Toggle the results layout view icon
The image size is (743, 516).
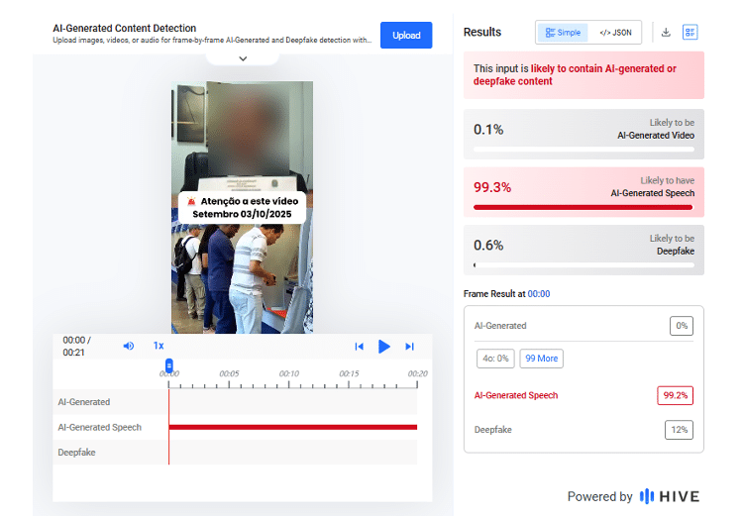(x=690, y=33)
